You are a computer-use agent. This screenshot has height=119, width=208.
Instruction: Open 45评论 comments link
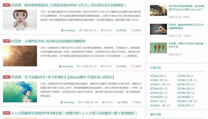[x=123, y=66]
